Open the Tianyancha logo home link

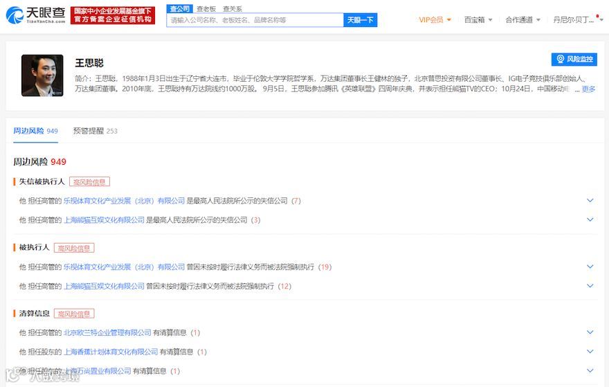(x=35, y=15)
